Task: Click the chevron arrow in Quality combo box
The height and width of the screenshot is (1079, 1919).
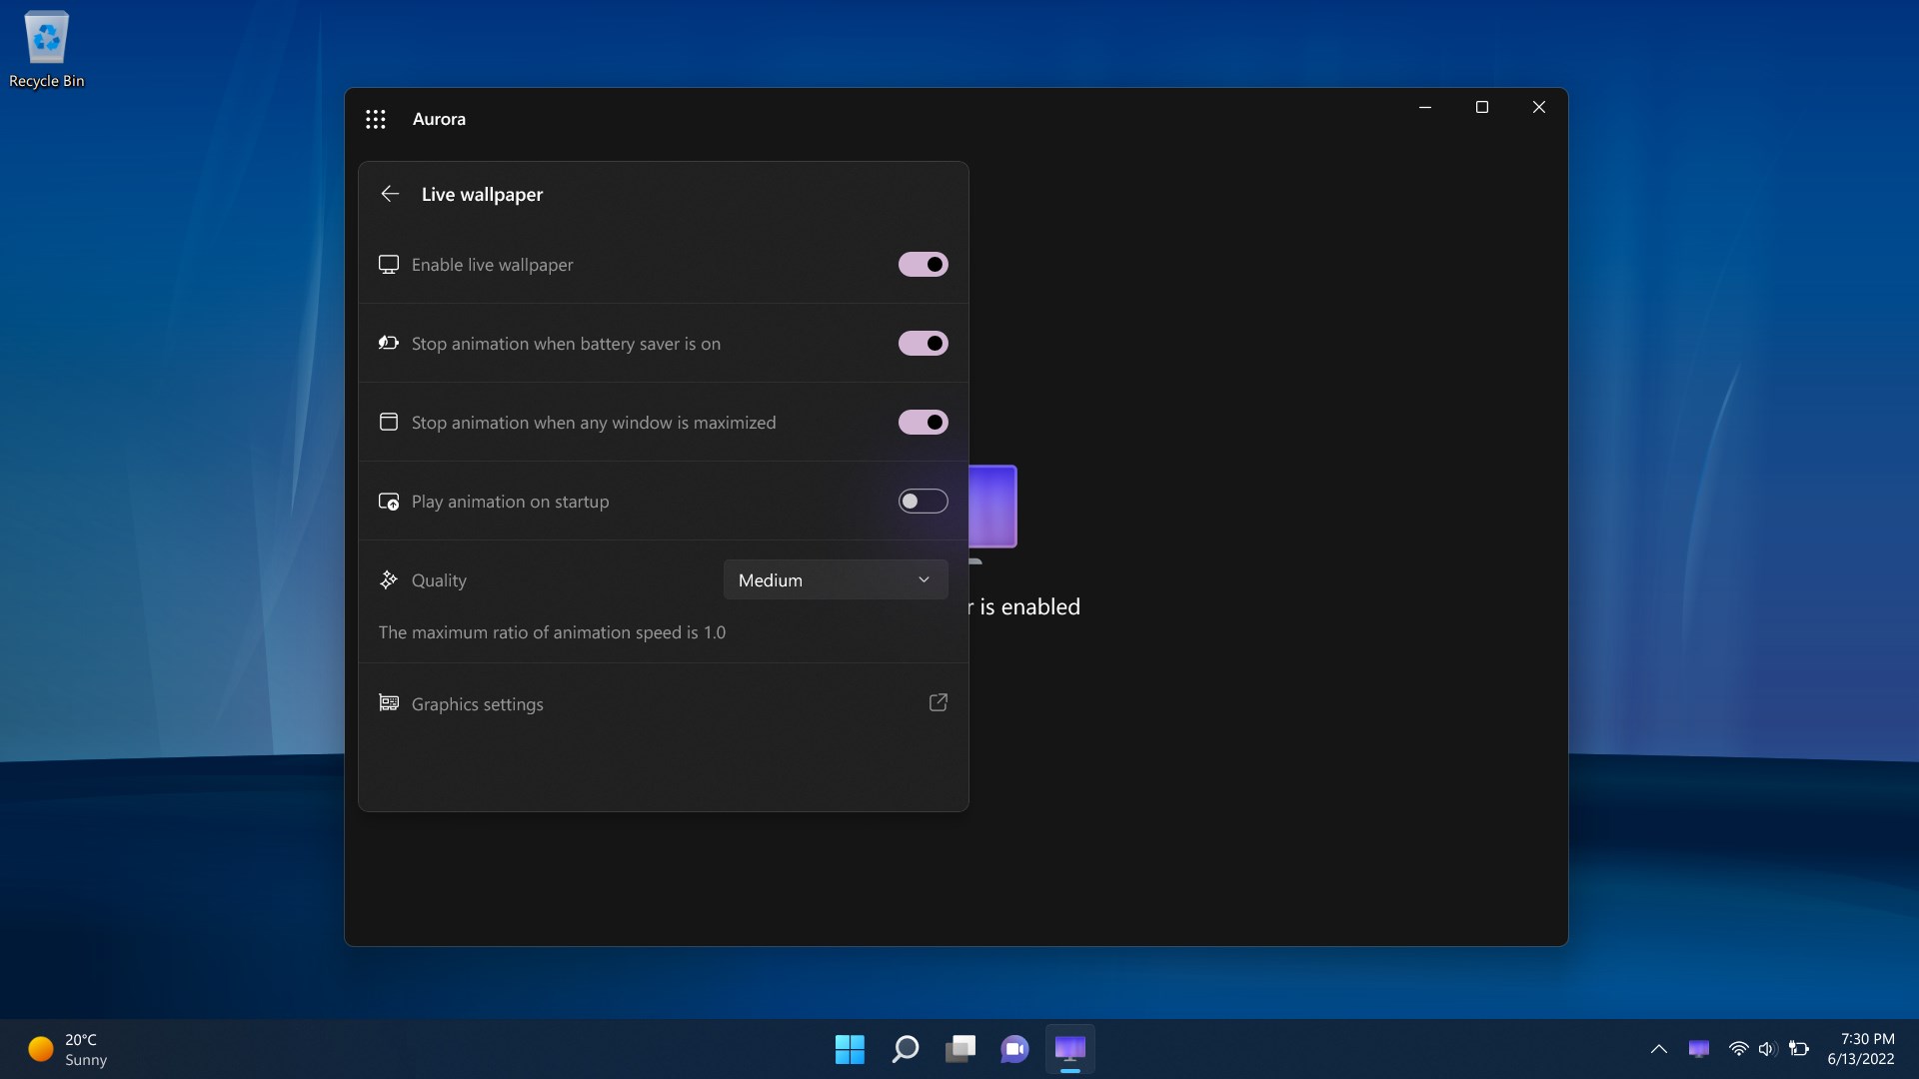Action: [x=924, y=580]
